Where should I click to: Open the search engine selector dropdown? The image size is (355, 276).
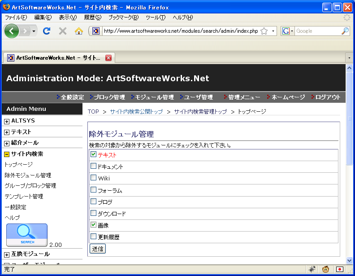click(287, 31)
